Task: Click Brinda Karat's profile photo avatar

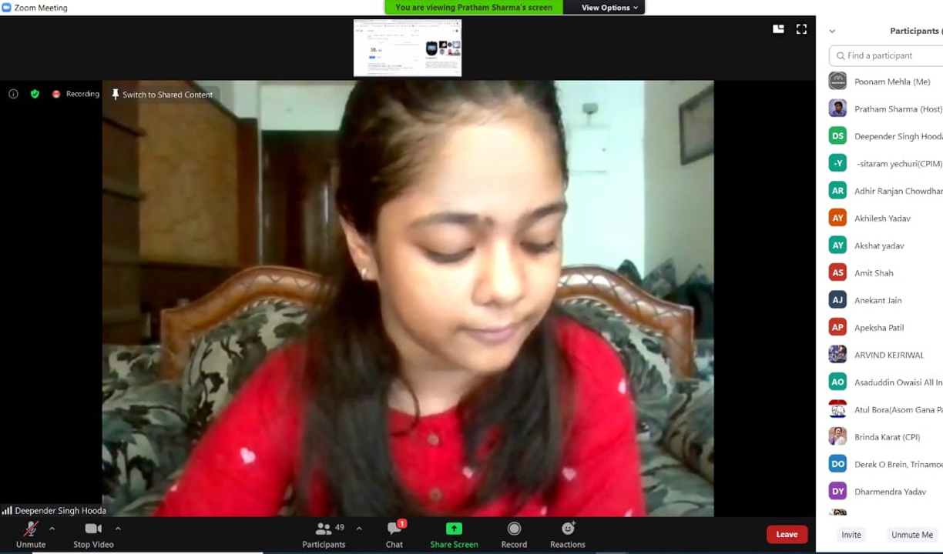Action: [x=837, y=436]
